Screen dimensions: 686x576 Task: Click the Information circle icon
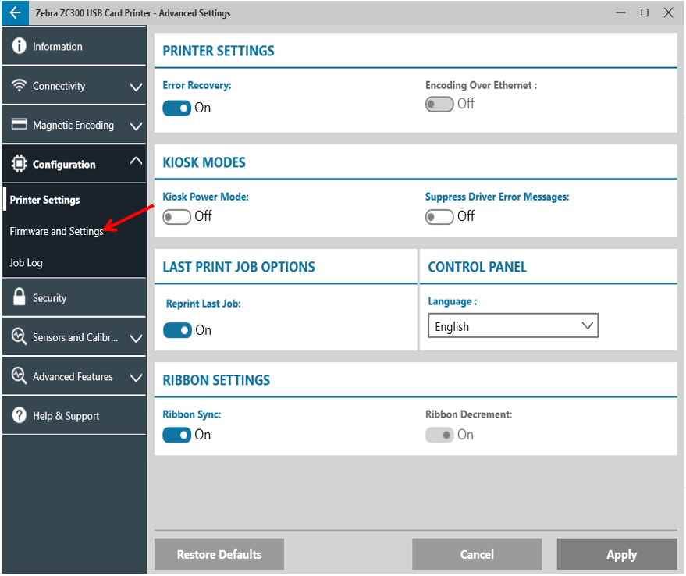point(19,45)
